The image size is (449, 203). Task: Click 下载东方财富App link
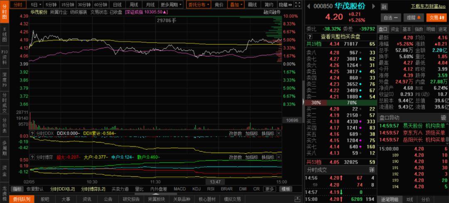point(429,6)
